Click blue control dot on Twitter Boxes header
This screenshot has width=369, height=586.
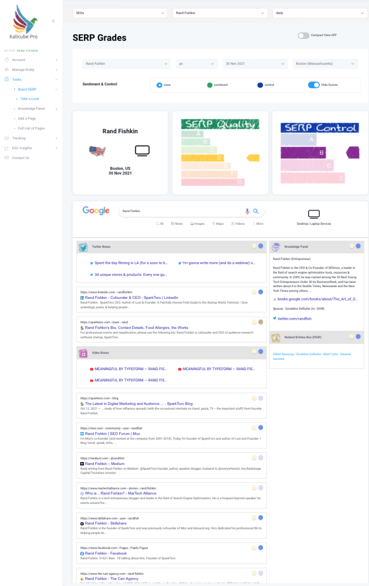pos(261,246)
